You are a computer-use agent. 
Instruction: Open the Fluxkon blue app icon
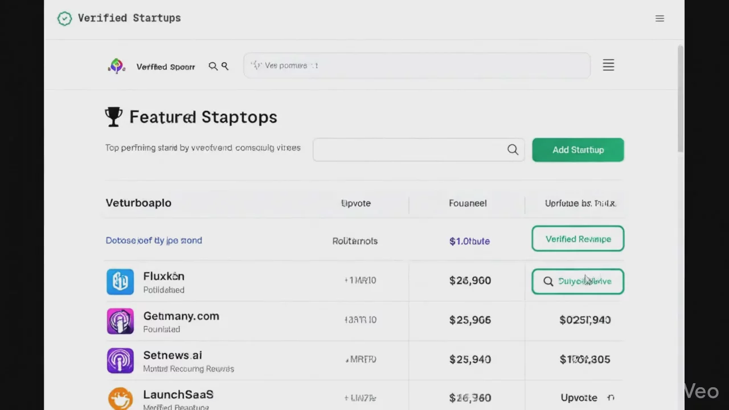120,282
